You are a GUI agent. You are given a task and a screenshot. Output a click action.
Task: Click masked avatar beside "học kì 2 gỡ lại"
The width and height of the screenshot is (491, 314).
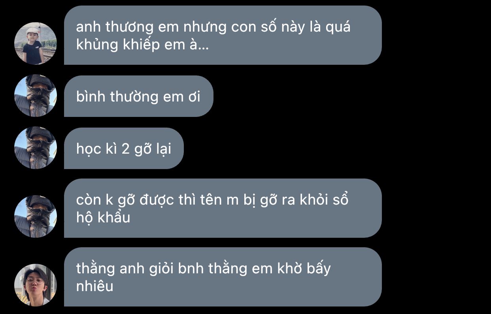(36, 148)
